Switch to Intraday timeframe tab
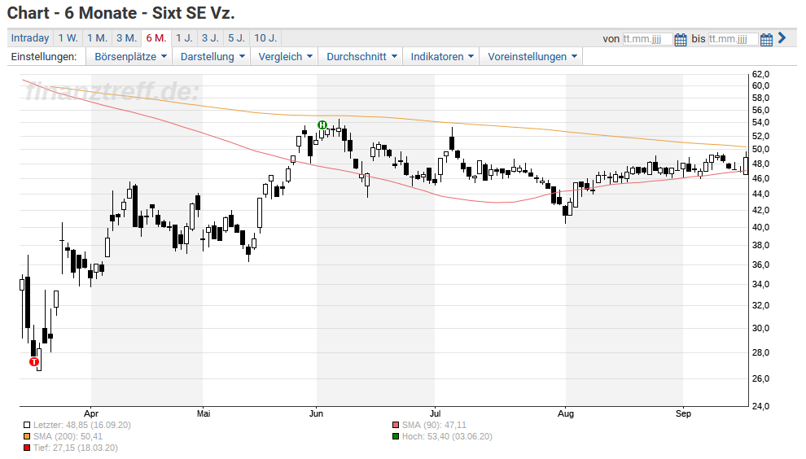The height and width of the screenshot is (459, 806). [x=30, y=38]
